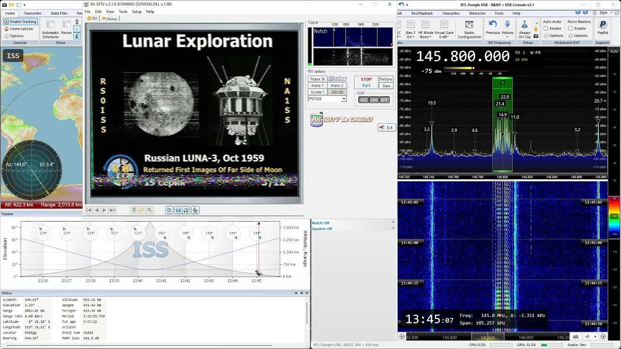Click the Exit button in RX-SSTV

(x=387, y=127)
